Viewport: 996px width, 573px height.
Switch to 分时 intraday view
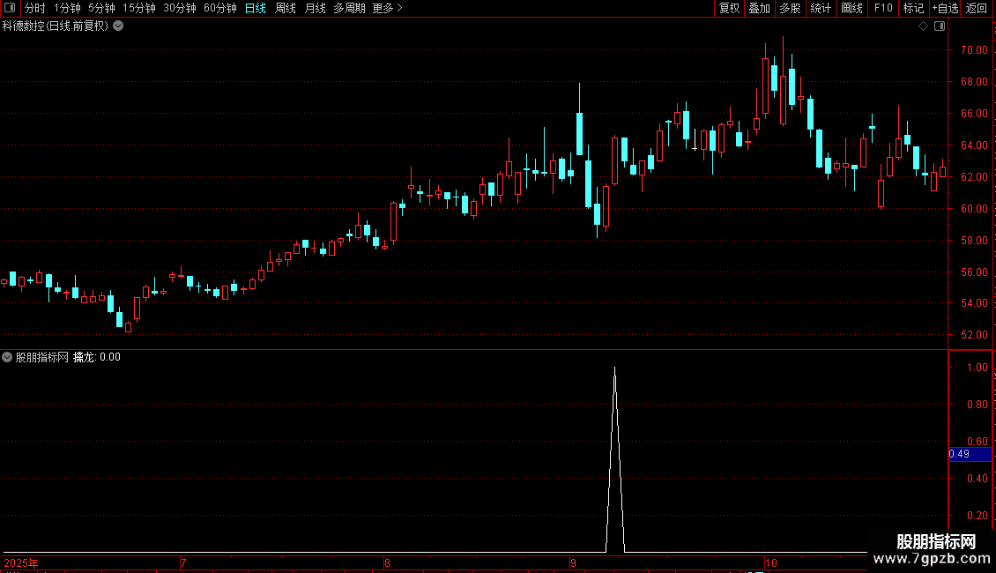click(35, 8)
